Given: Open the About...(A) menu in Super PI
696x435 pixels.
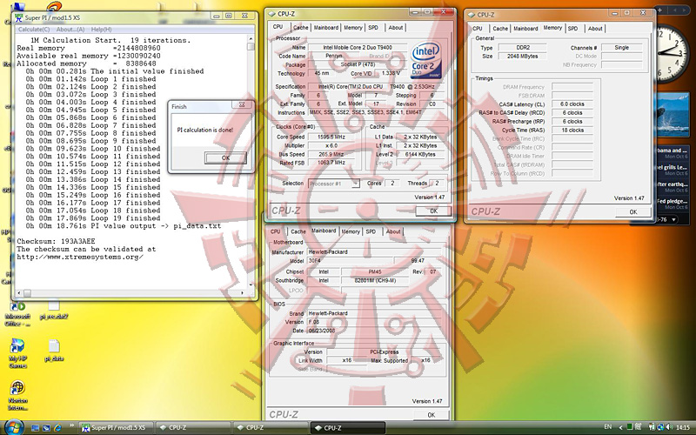Looking at the screenshot, I should pos(70,30).
